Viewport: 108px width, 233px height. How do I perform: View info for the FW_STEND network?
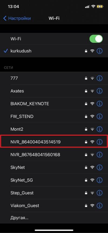[100, 116]
